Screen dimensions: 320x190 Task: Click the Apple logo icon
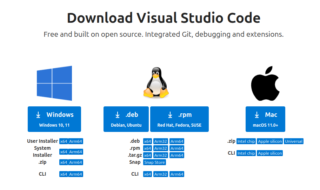(265, 83)
